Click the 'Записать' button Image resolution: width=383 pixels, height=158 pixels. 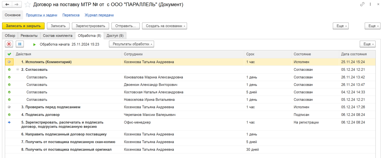58,26
